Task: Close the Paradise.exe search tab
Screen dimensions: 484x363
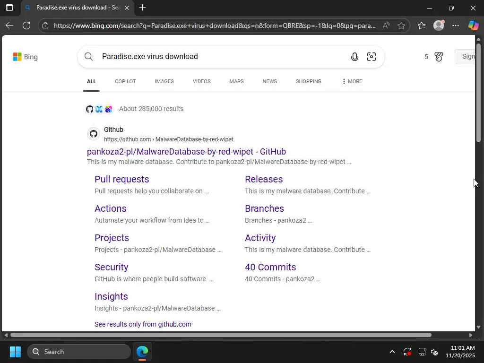Action: pos(127,8)
